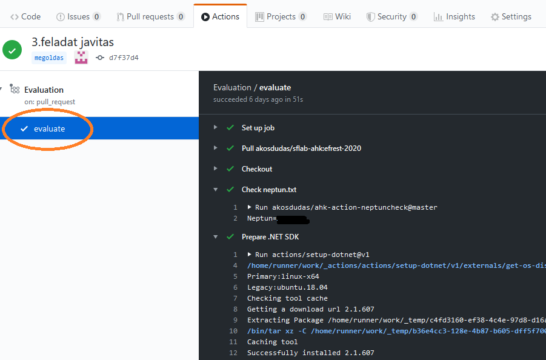546x360 pixels.
Task: Click the Security shield icon
Action: (370, 16)
